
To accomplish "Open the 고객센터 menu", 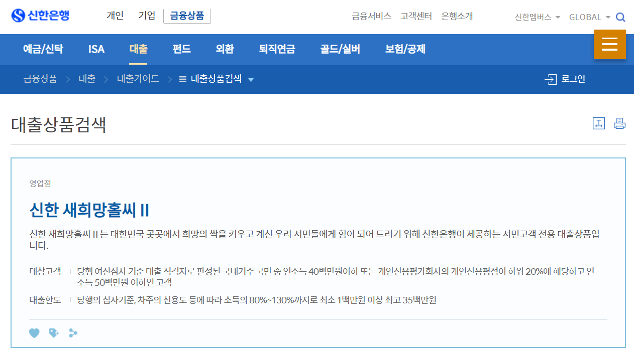I will 416,16.
